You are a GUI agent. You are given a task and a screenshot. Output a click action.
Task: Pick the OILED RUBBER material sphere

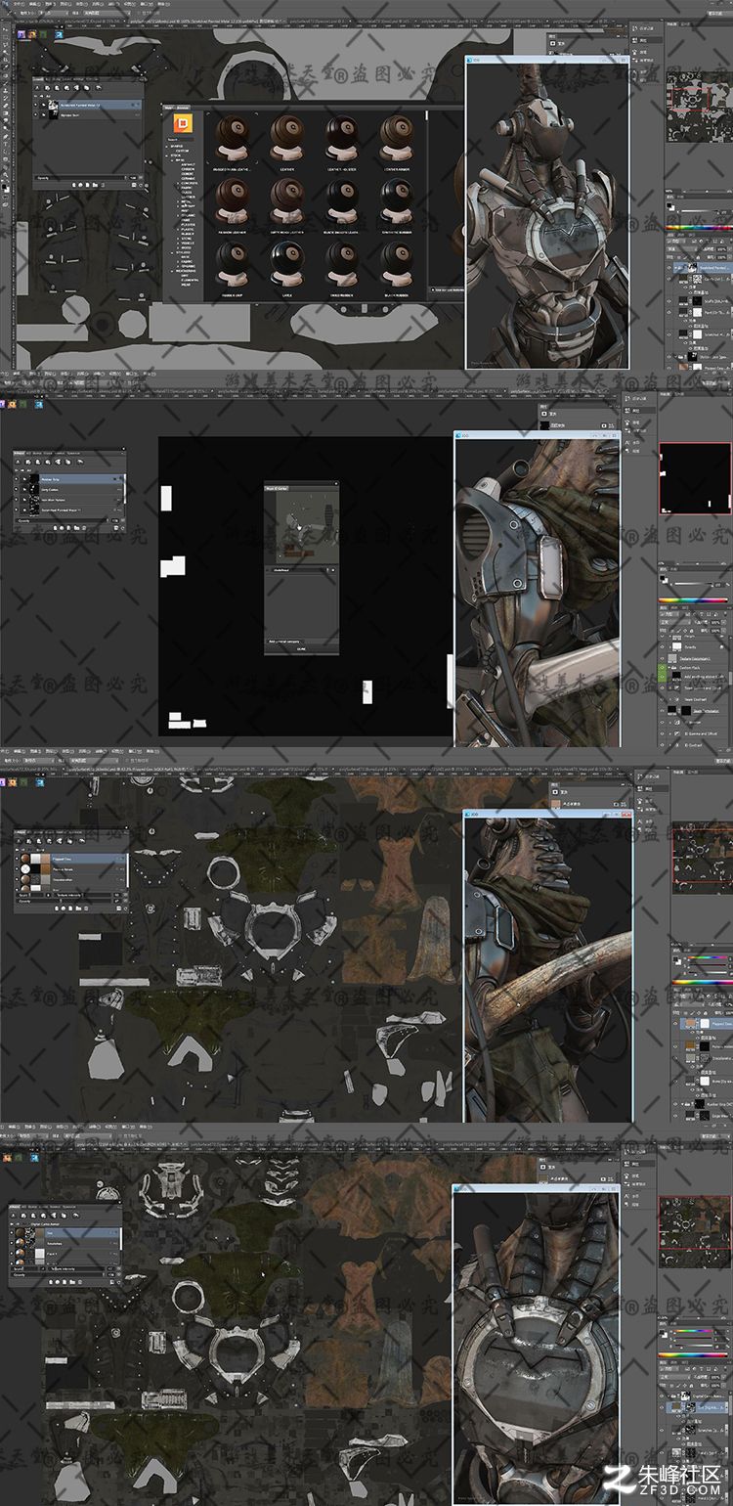[341, 262]
